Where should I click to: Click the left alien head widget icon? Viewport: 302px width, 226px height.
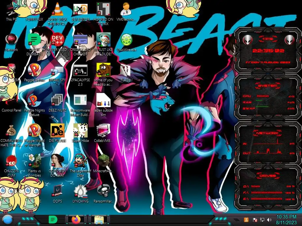247,40
